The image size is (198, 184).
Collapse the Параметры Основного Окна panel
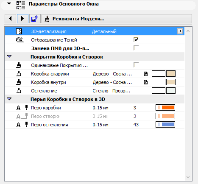pos(9,3)
